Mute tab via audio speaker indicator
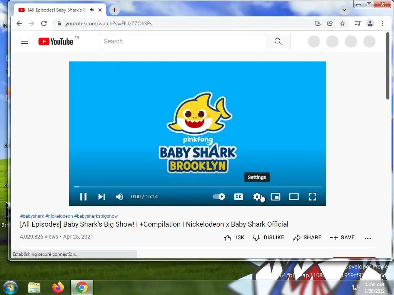 [x=92, y=10]
